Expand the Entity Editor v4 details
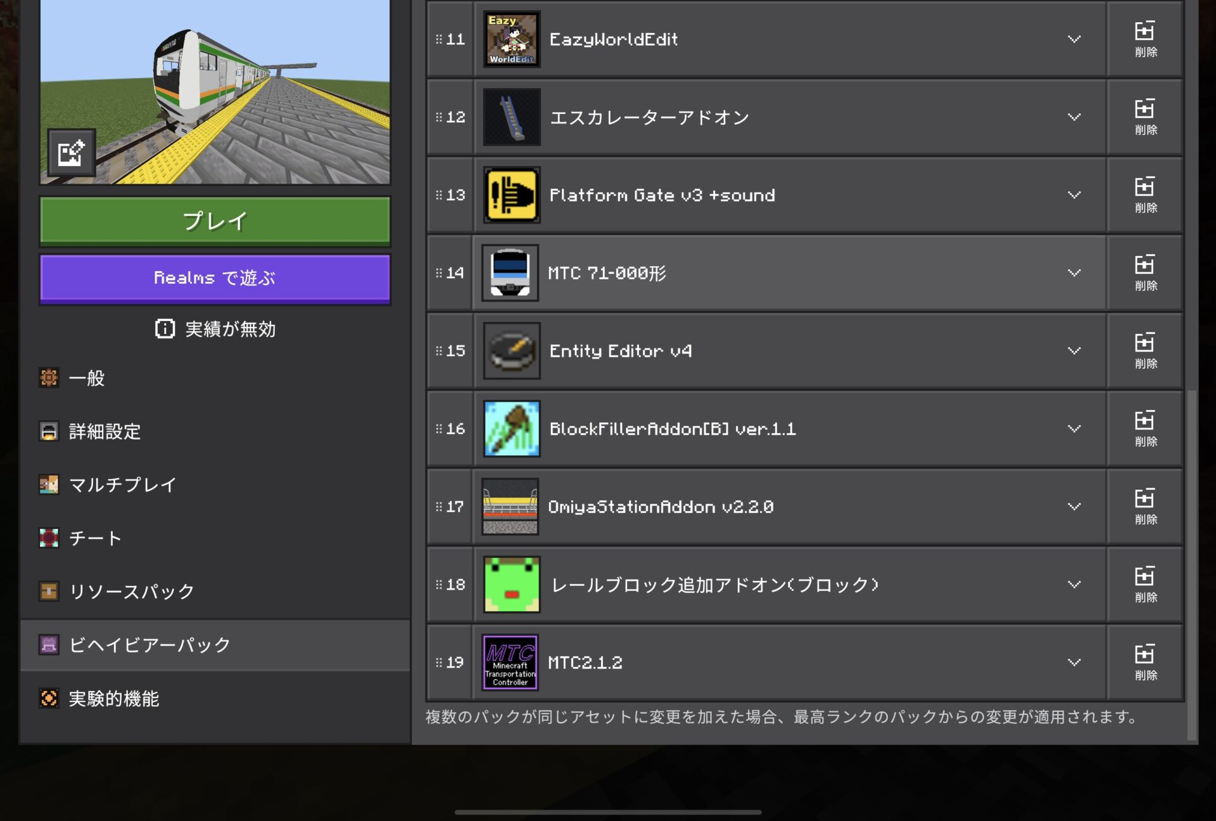Viewport: 1216px width, 821px height. click(1074, 351)
